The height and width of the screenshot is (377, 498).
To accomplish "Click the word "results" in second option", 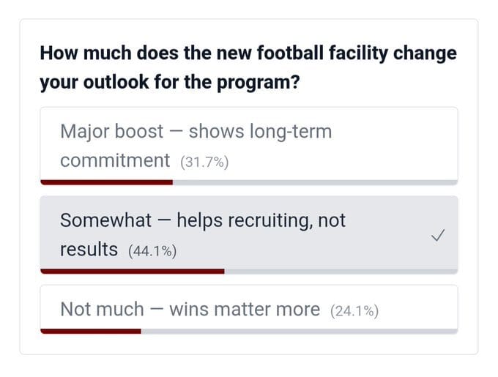I will (89, 250).
